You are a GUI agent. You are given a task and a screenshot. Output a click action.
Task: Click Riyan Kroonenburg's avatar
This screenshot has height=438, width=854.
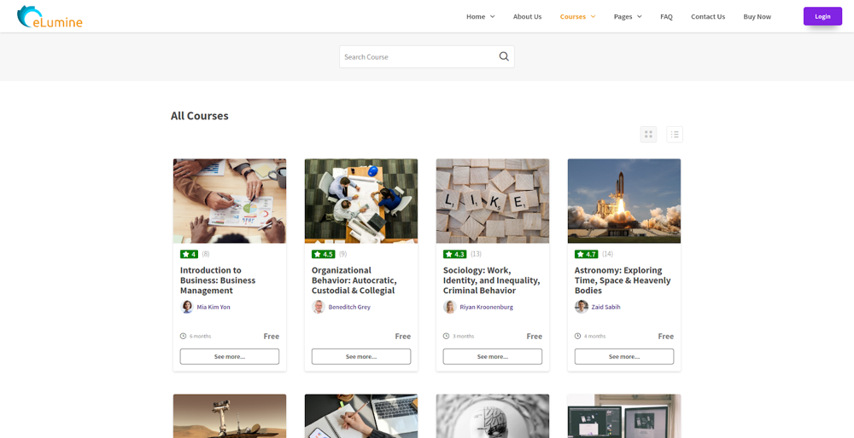point(450,307)
